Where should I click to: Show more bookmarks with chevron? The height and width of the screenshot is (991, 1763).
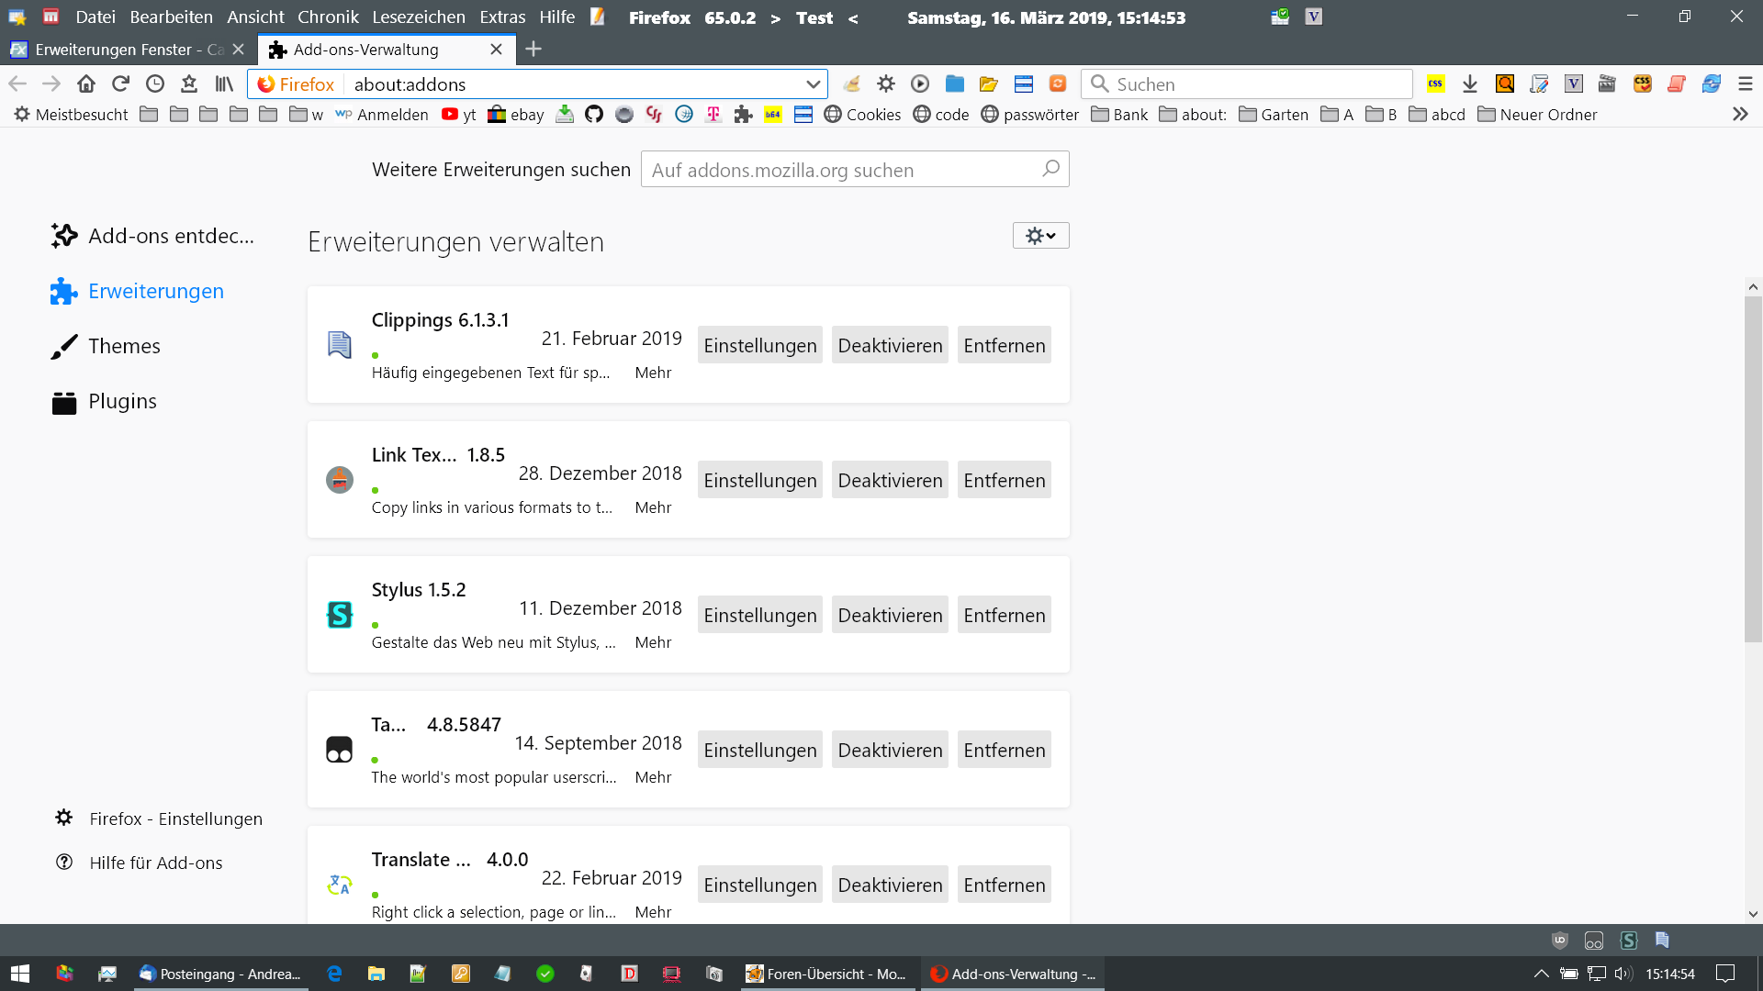(1740, 114)
